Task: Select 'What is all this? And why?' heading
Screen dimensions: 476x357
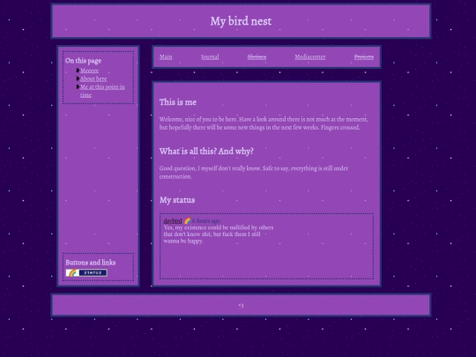Action: pyautogui.click(x=206, y=152)
